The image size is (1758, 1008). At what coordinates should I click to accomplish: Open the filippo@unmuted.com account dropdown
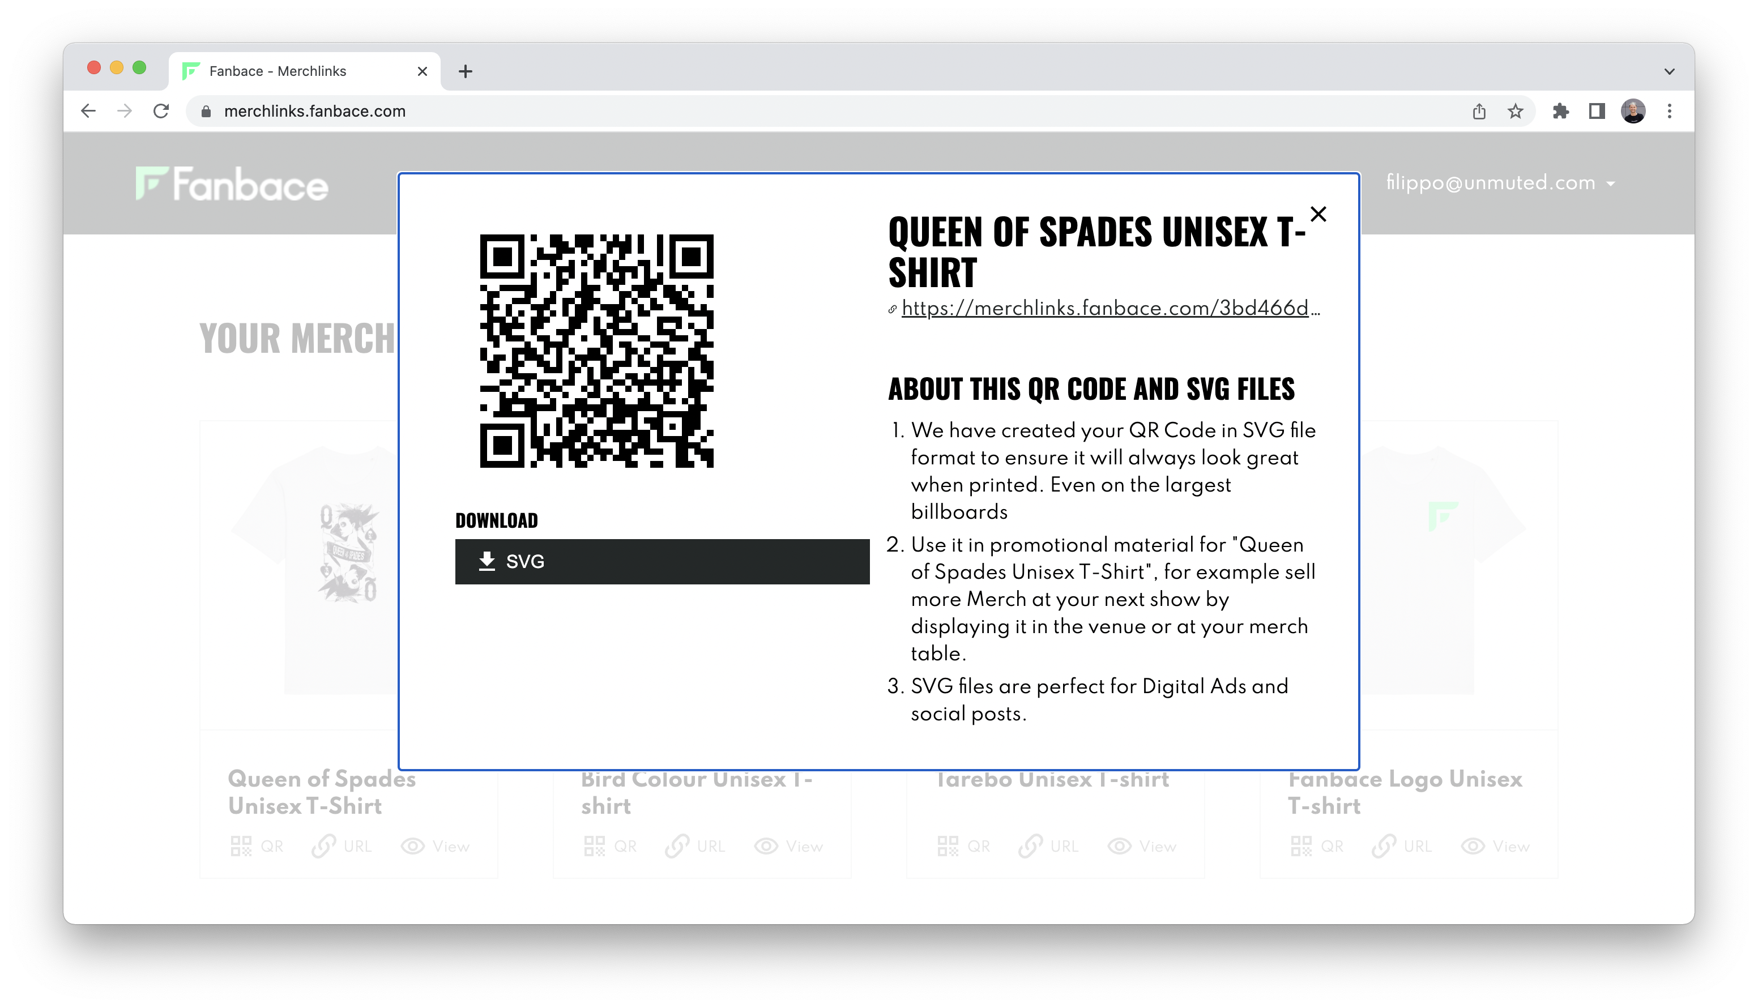coord(1500,183)
